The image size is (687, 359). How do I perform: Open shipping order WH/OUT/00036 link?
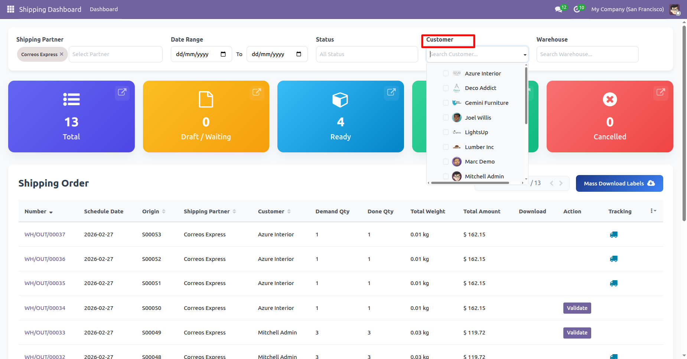click(45, 259)
